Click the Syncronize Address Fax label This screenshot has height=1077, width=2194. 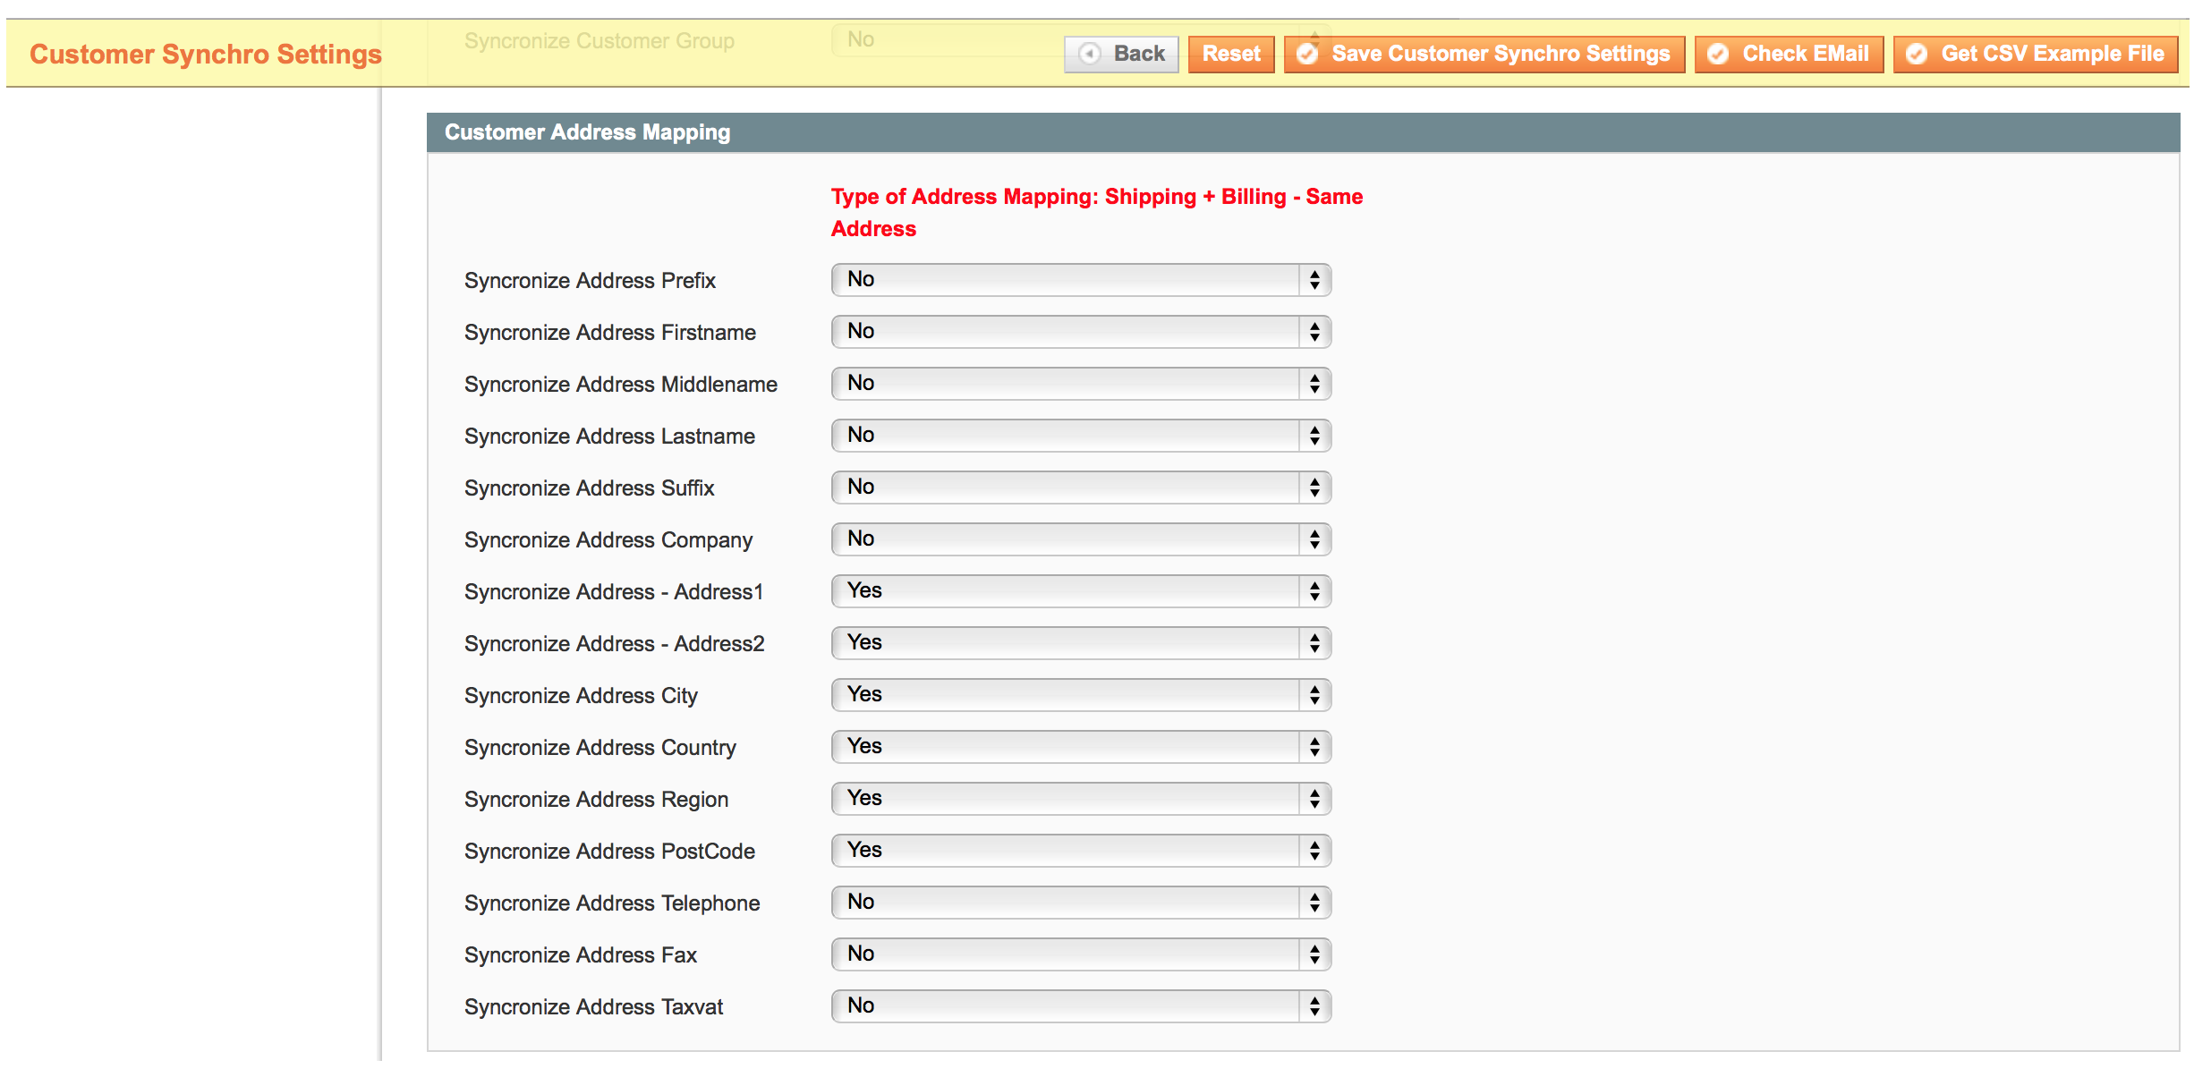pyautogui.click(x=581, y=955)
